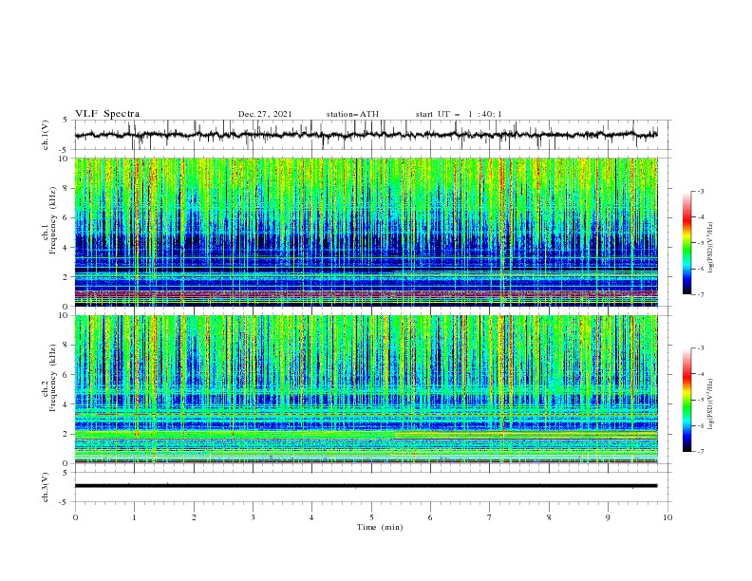
Task: Click the "-7" tick on ch.2 color bar
Action: 701,452
